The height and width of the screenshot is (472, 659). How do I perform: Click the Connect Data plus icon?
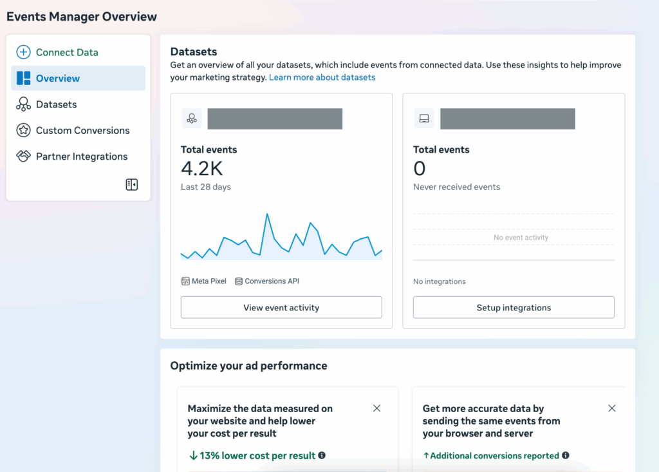(x=23, y=52)
